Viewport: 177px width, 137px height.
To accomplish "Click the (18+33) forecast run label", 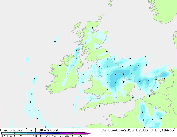I will [168, 130].
